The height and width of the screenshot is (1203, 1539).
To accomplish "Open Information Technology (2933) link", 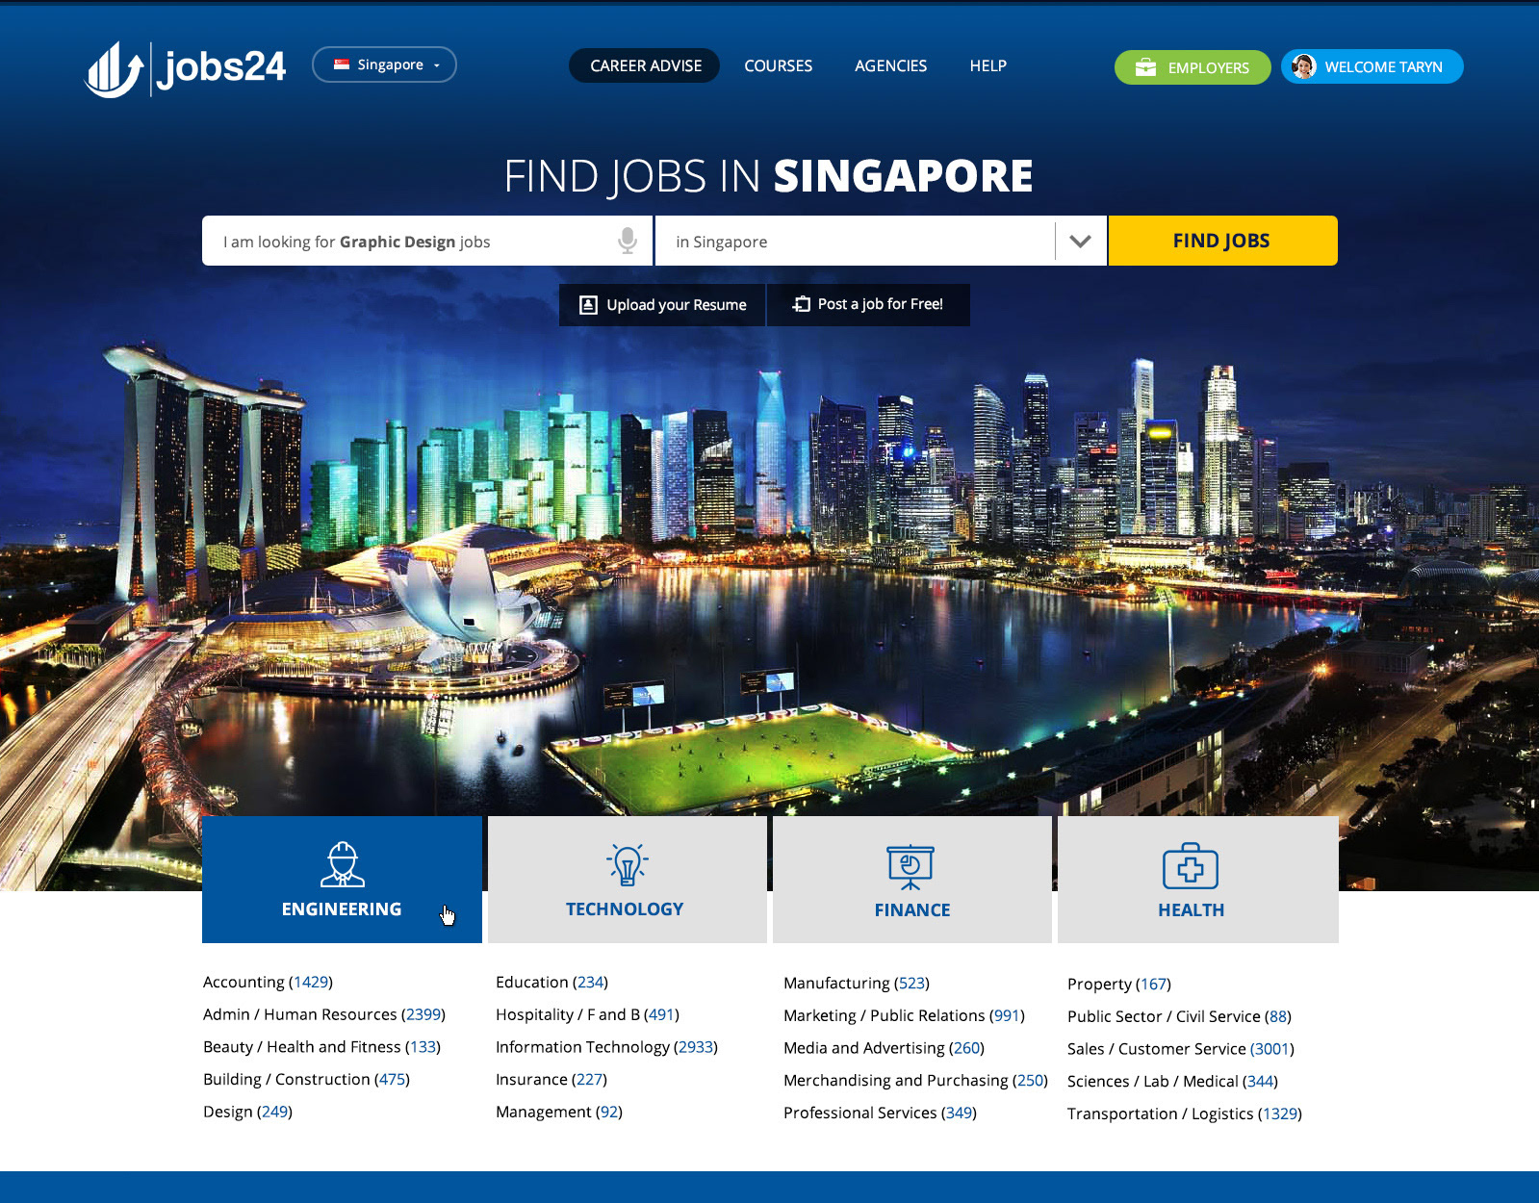I will click(606, 1046).
